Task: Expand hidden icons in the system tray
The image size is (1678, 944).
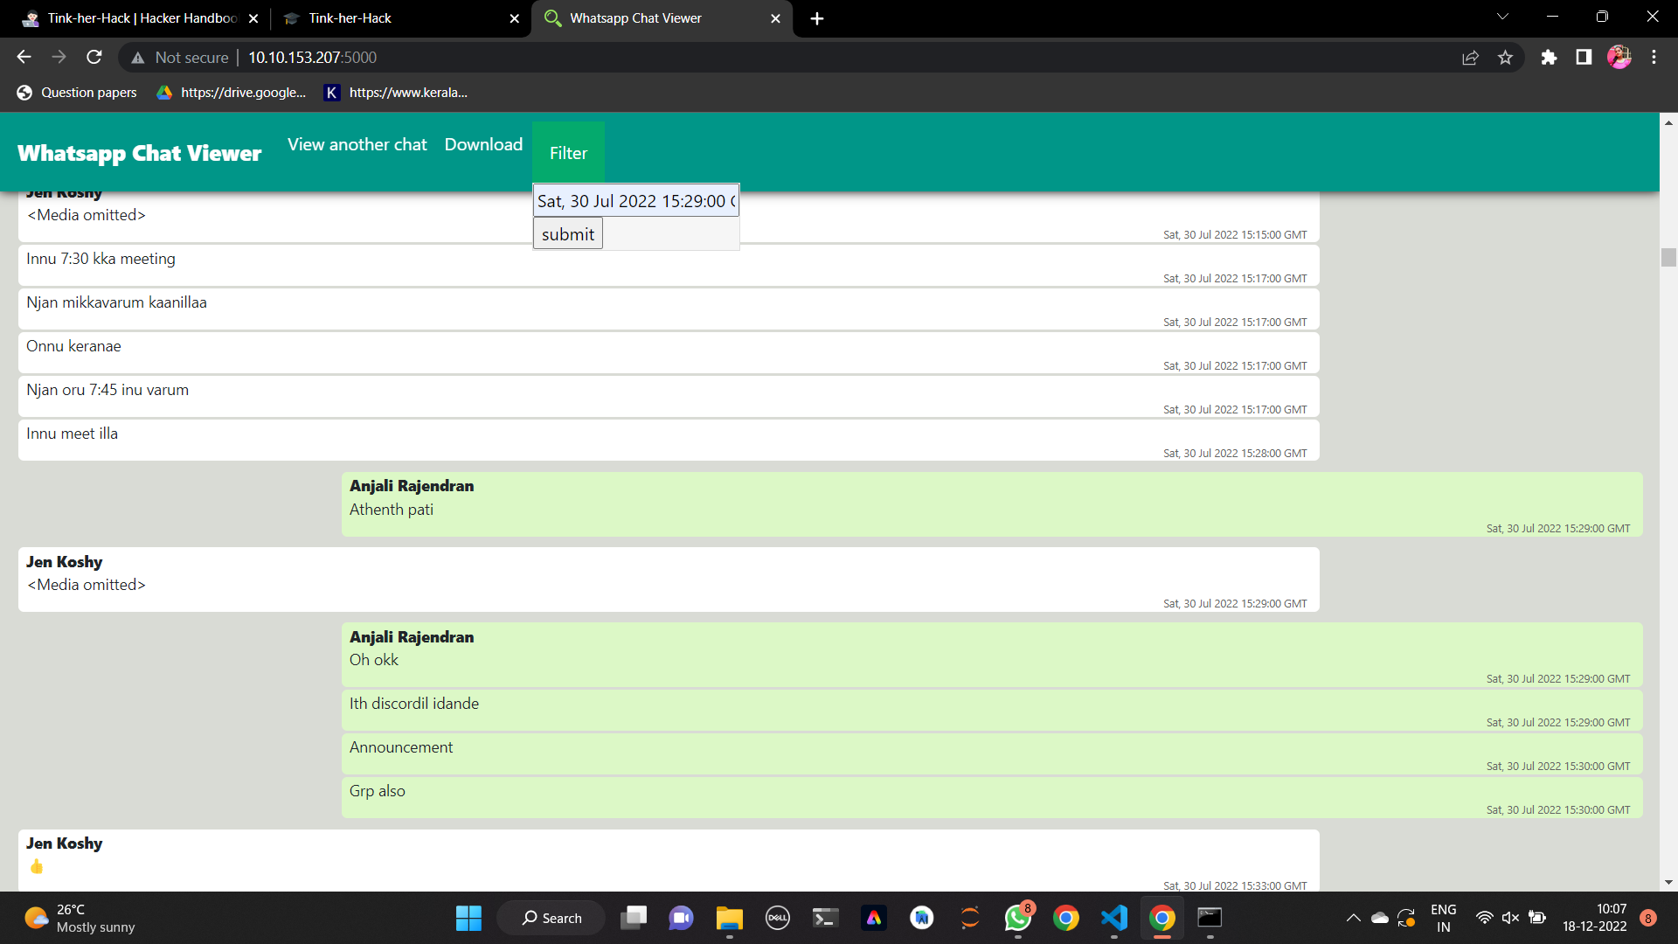Action: 1352,918
